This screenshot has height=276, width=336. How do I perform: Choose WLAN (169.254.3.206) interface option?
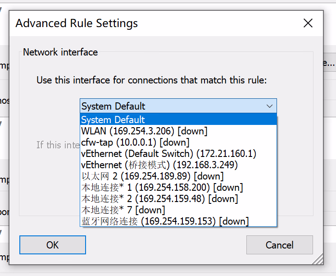click(144, 131)
